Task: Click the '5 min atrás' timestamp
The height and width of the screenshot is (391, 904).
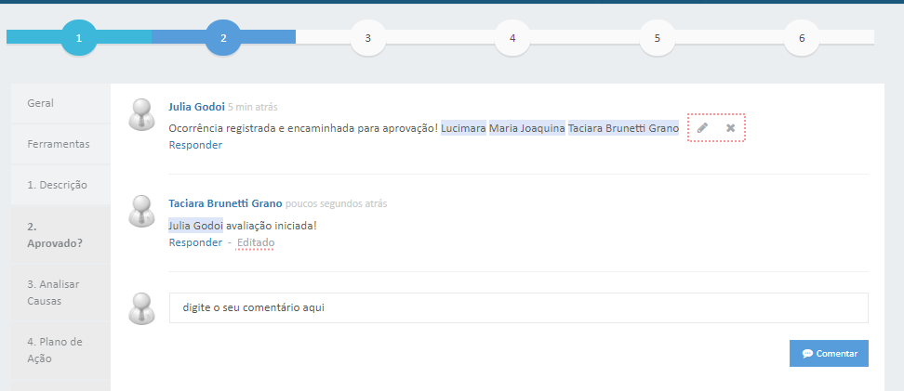Action: pyautogui.click(x=253, y=107)
